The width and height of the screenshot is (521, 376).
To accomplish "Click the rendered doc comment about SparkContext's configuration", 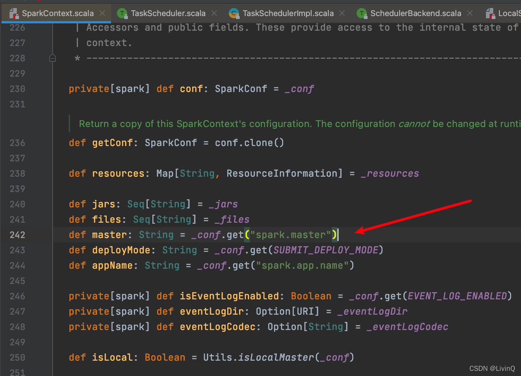I will [300, 124].
